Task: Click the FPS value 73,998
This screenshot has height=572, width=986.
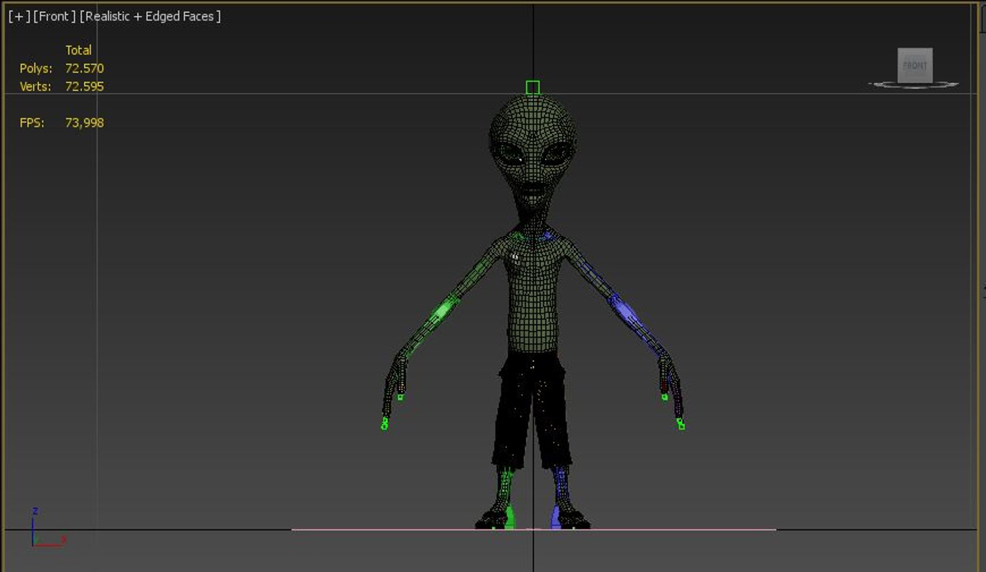Action: click(84, 123)
